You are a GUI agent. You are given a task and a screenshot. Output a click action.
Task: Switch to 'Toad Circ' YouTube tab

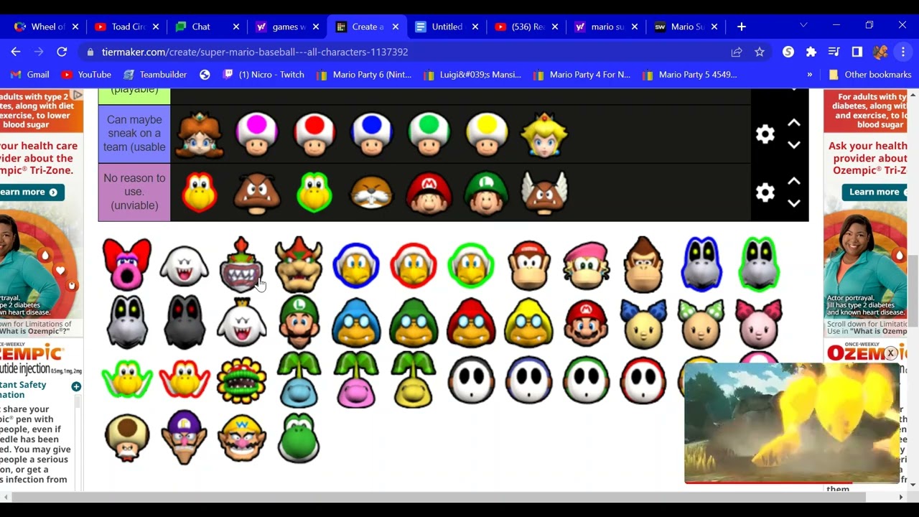click(126, 27)
